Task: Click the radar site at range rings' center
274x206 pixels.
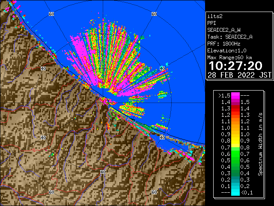Action: tap(103, 103)
